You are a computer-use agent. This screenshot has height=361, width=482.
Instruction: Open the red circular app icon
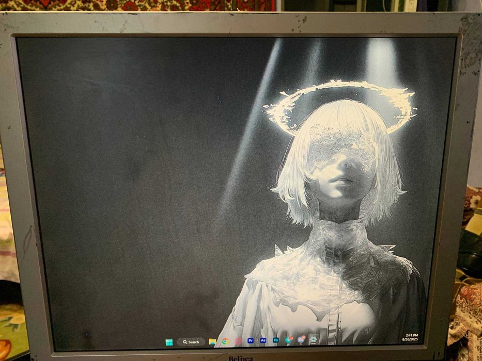[238, 341]
